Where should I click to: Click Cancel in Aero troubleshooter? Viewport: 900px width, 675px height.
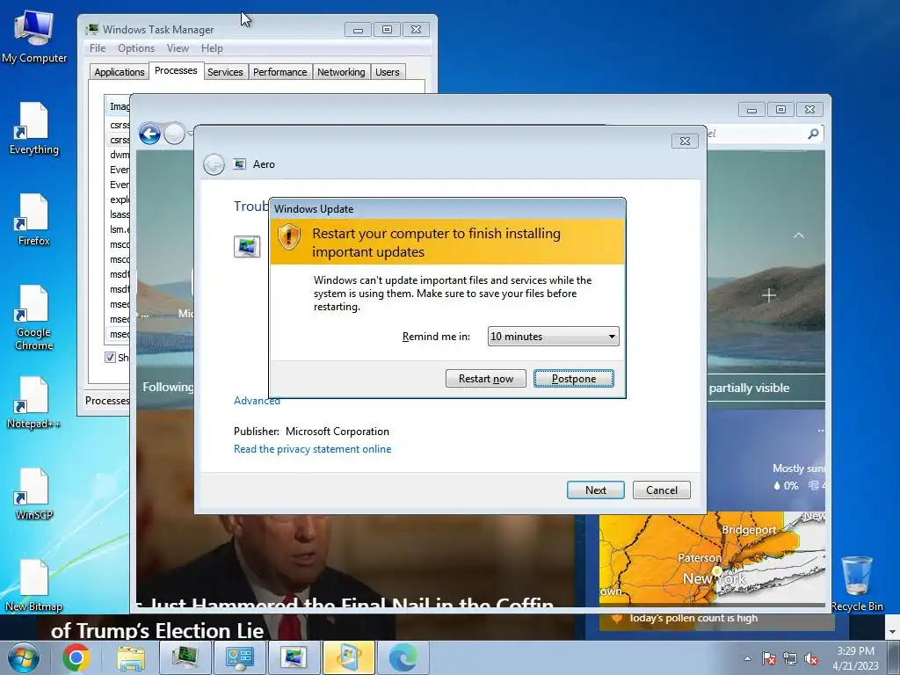coord(662,490)
